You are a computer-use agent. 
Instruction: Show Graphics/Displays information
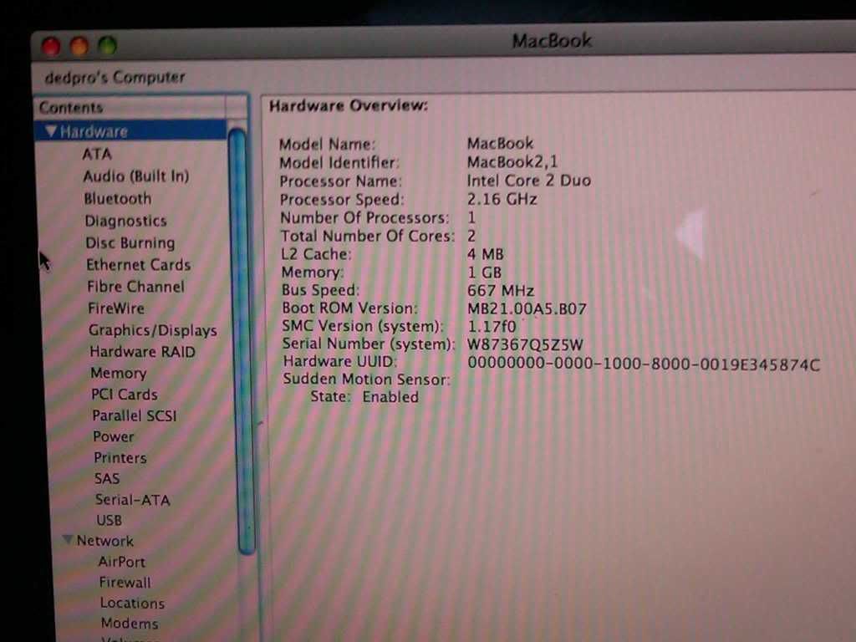[152, 330]
